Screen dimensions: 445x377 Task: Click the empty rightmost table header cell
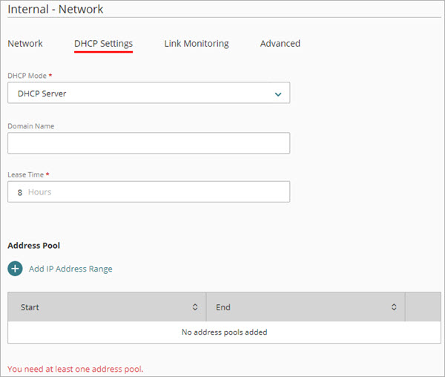[x=423, y=306]
